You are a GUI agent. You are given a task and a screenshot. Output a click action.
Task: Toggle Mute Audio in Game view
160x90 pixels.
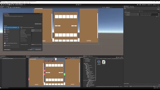(x=74, y=57)
